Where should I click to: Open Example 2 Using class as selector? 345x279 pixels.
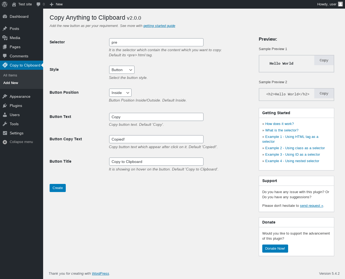(295, 148)
